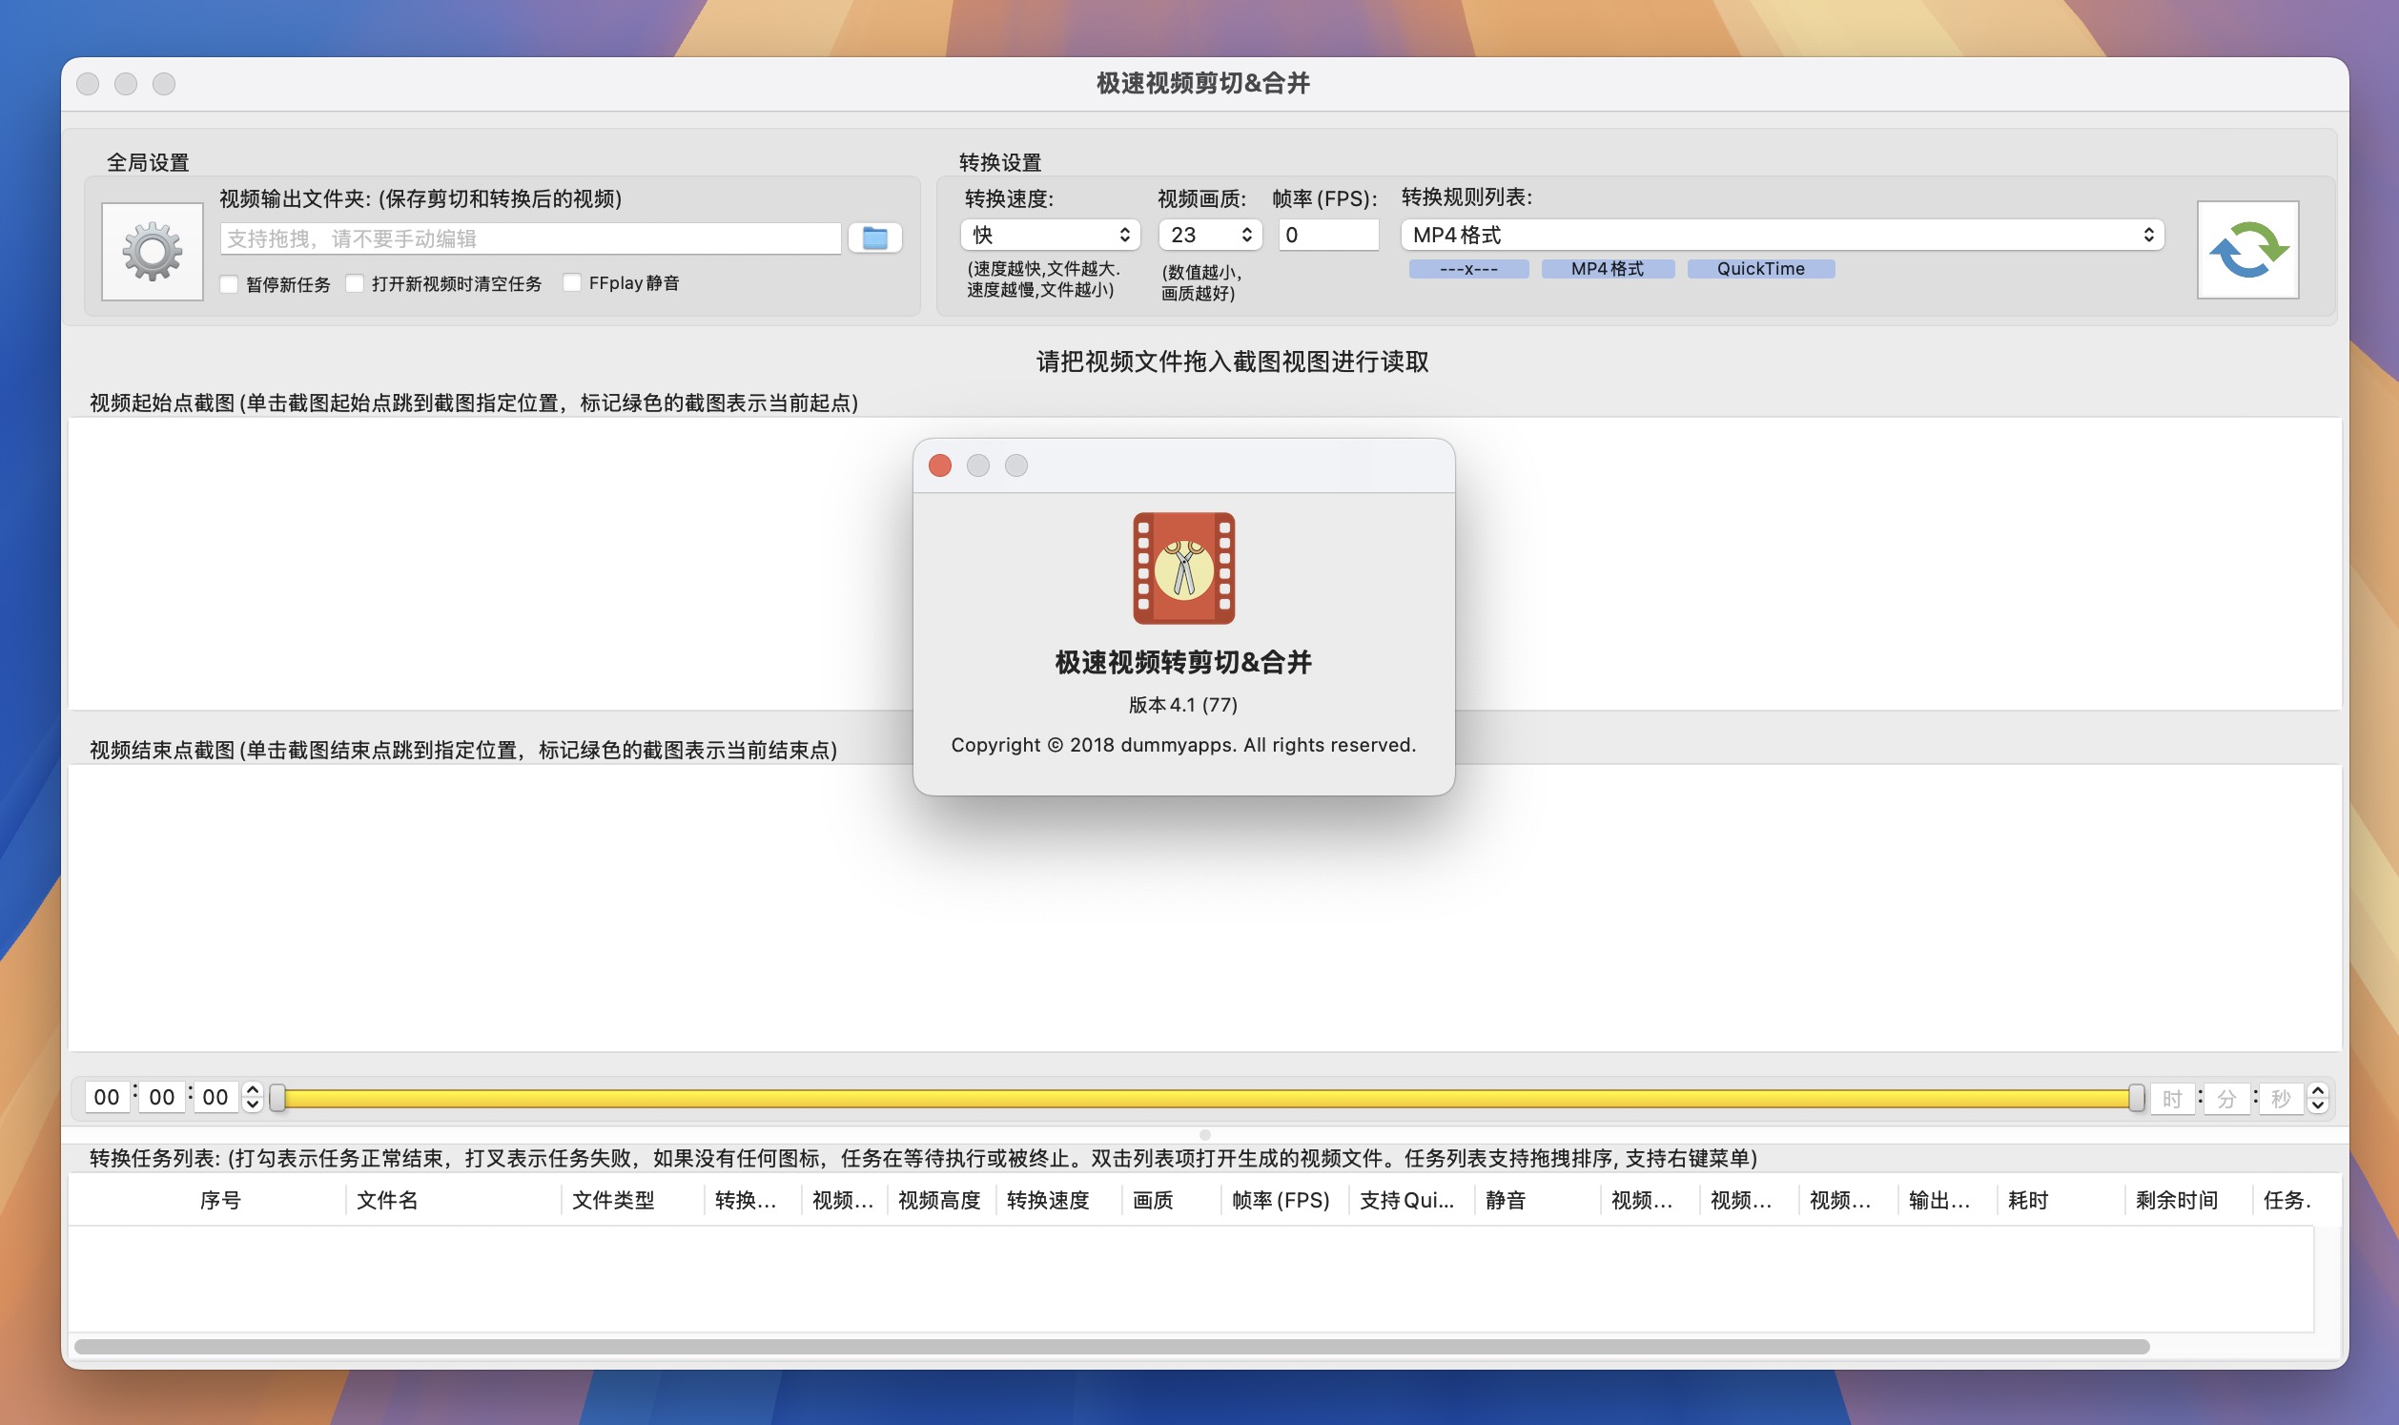Click the 转换速度 column header in task list

point(1059,1200)
